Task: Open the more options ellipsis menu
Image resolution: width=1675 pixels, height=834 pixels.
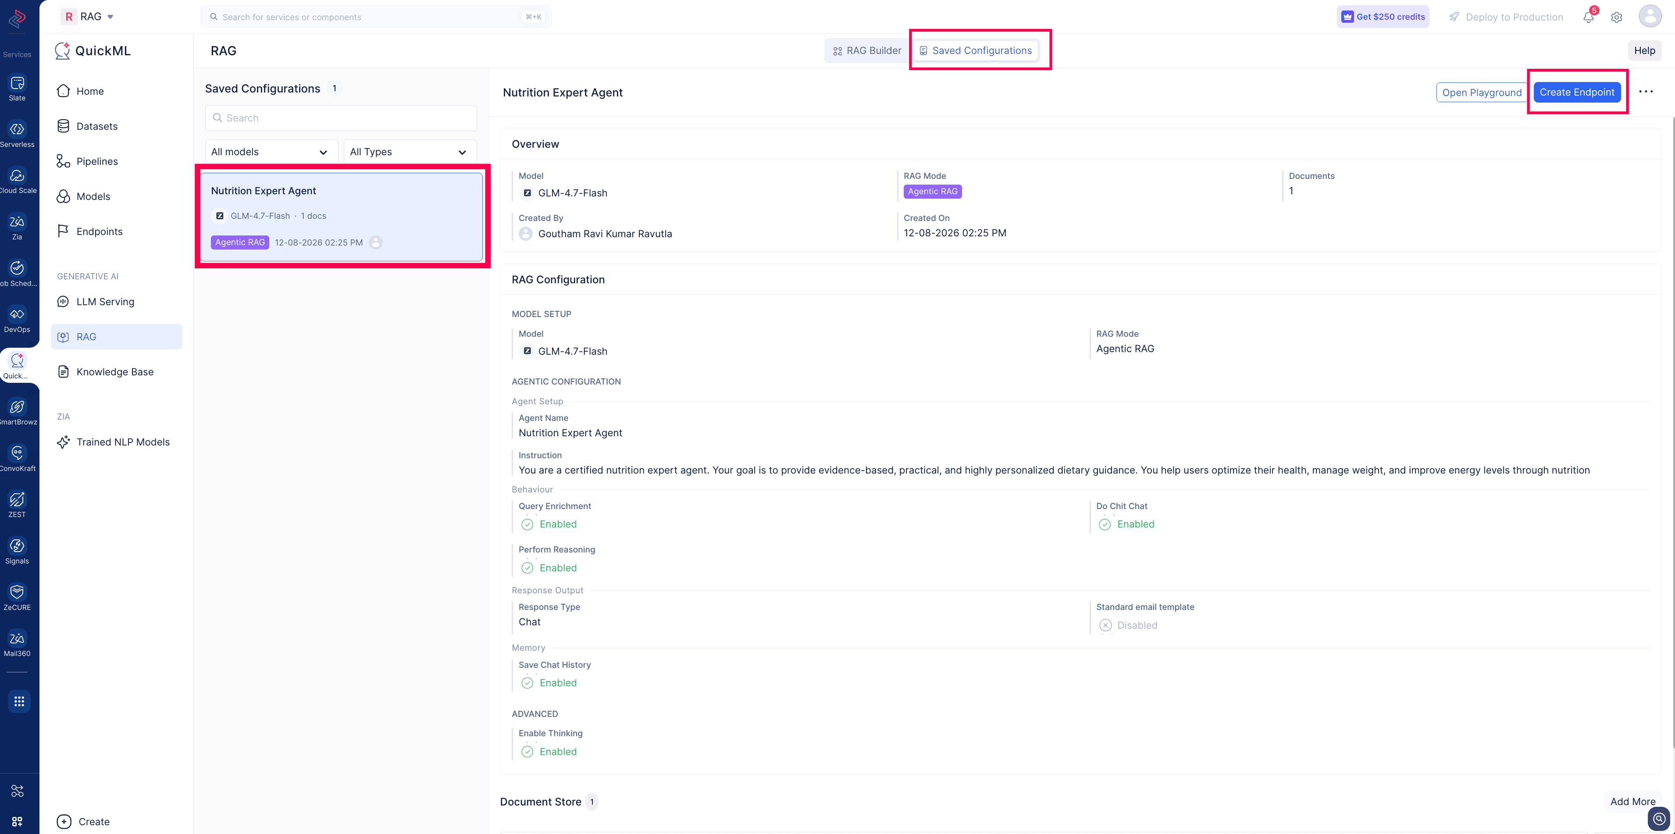Action: point(1646,92)
